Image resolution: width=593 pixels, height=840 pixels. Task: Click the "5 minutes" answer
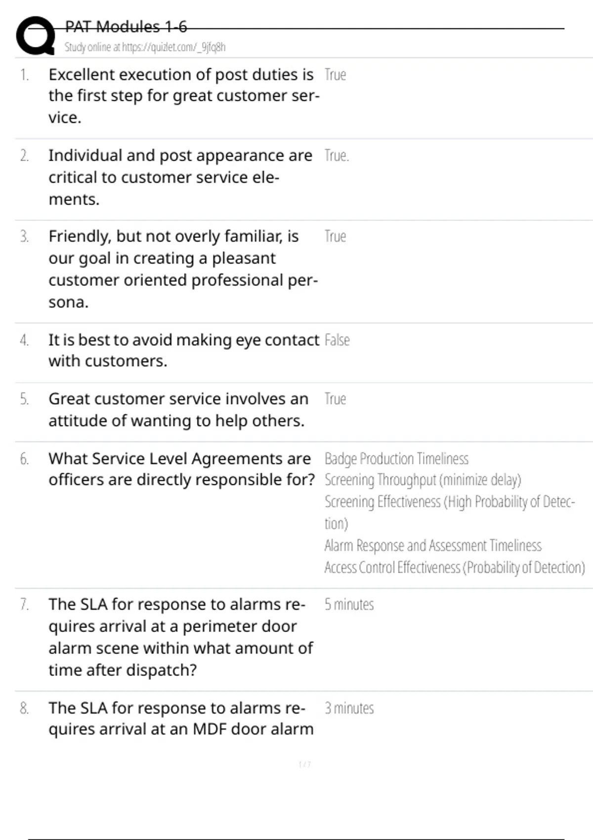349,605
